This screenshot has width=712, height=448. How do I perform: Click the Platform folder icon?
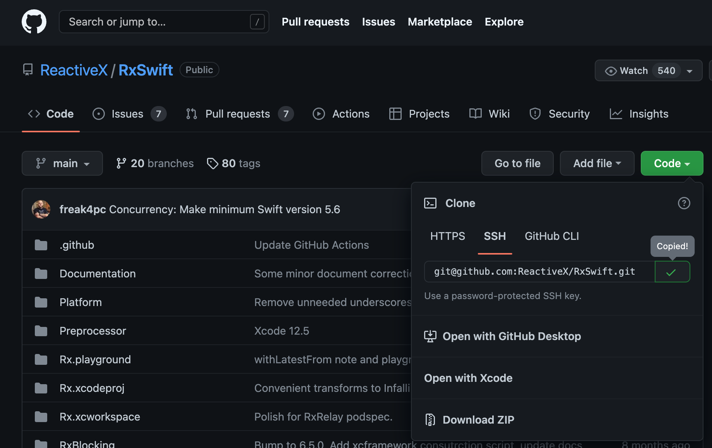pyautogui.click(x=41, y=302)
